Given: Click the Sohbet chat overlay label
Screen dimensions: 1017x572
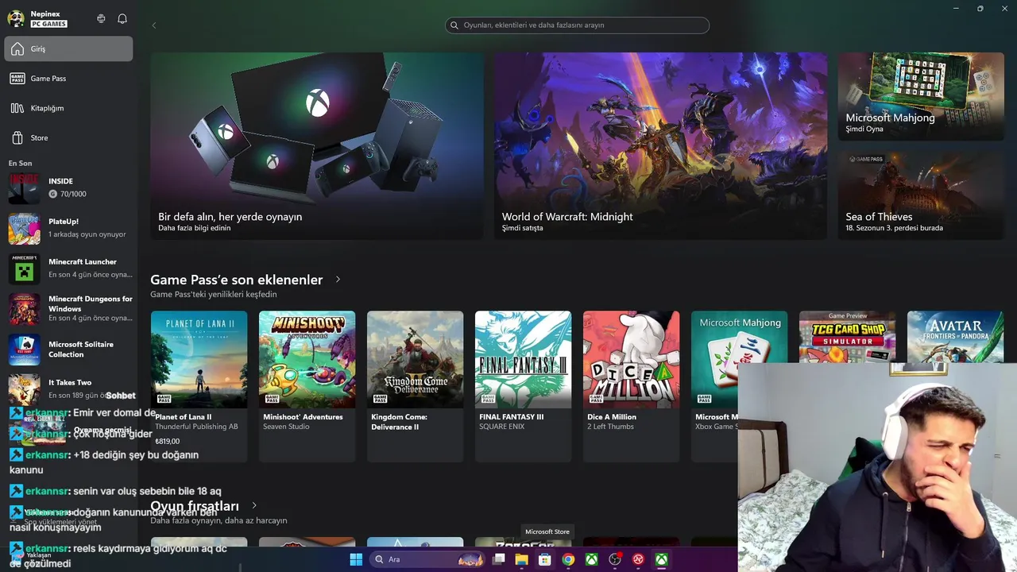Looking at the screenshot, I should tap(121, 396).
